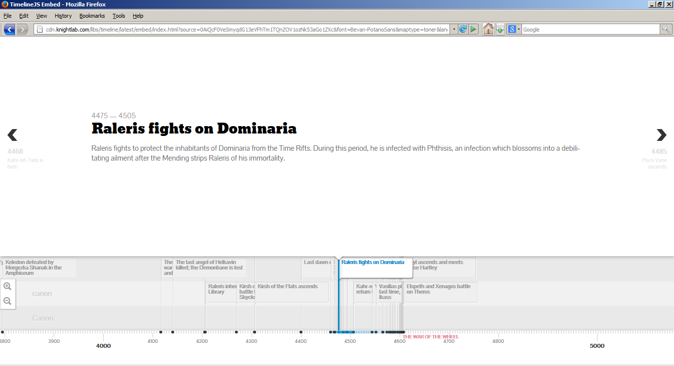Go back using the browser back arrow
This screenshot has width=674, height=366.
[9, 30]
